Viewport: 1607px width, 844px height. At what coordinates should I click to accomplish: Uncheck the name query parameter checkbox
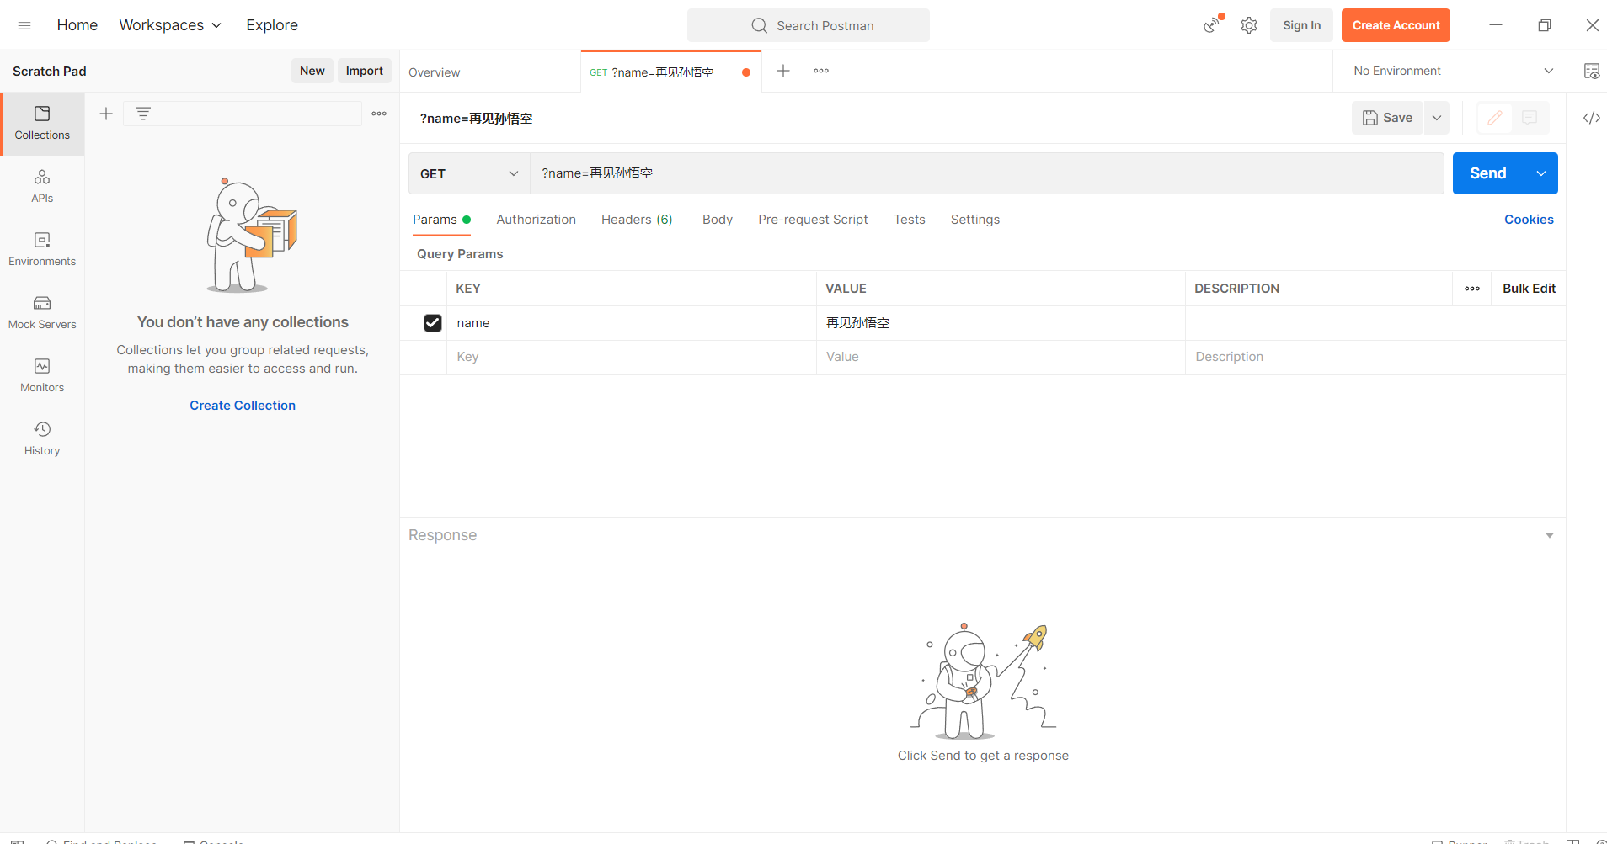433,323
